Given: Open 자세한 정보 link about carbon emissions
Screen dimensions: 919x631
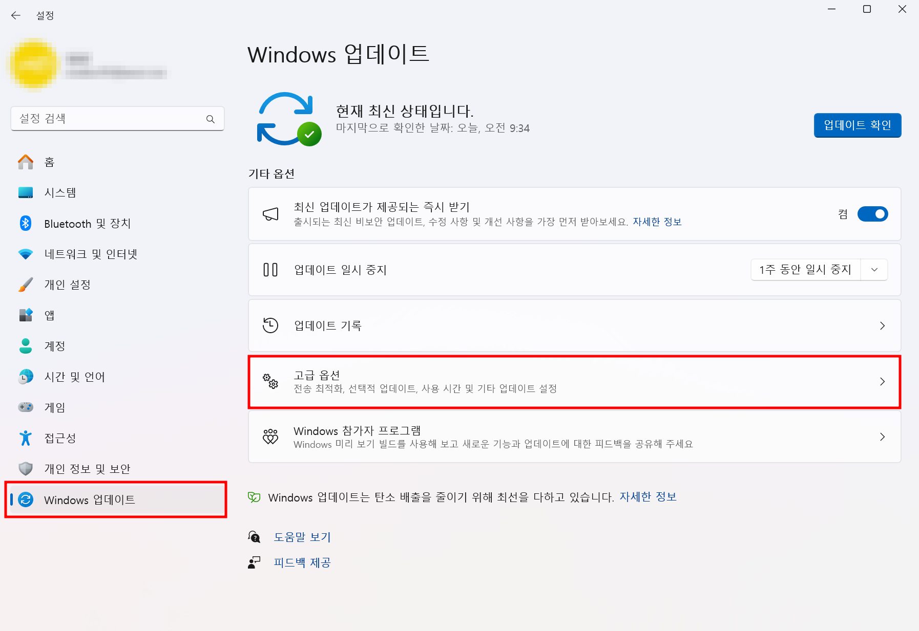Looking at the screenshot, I should pos(648,497).
